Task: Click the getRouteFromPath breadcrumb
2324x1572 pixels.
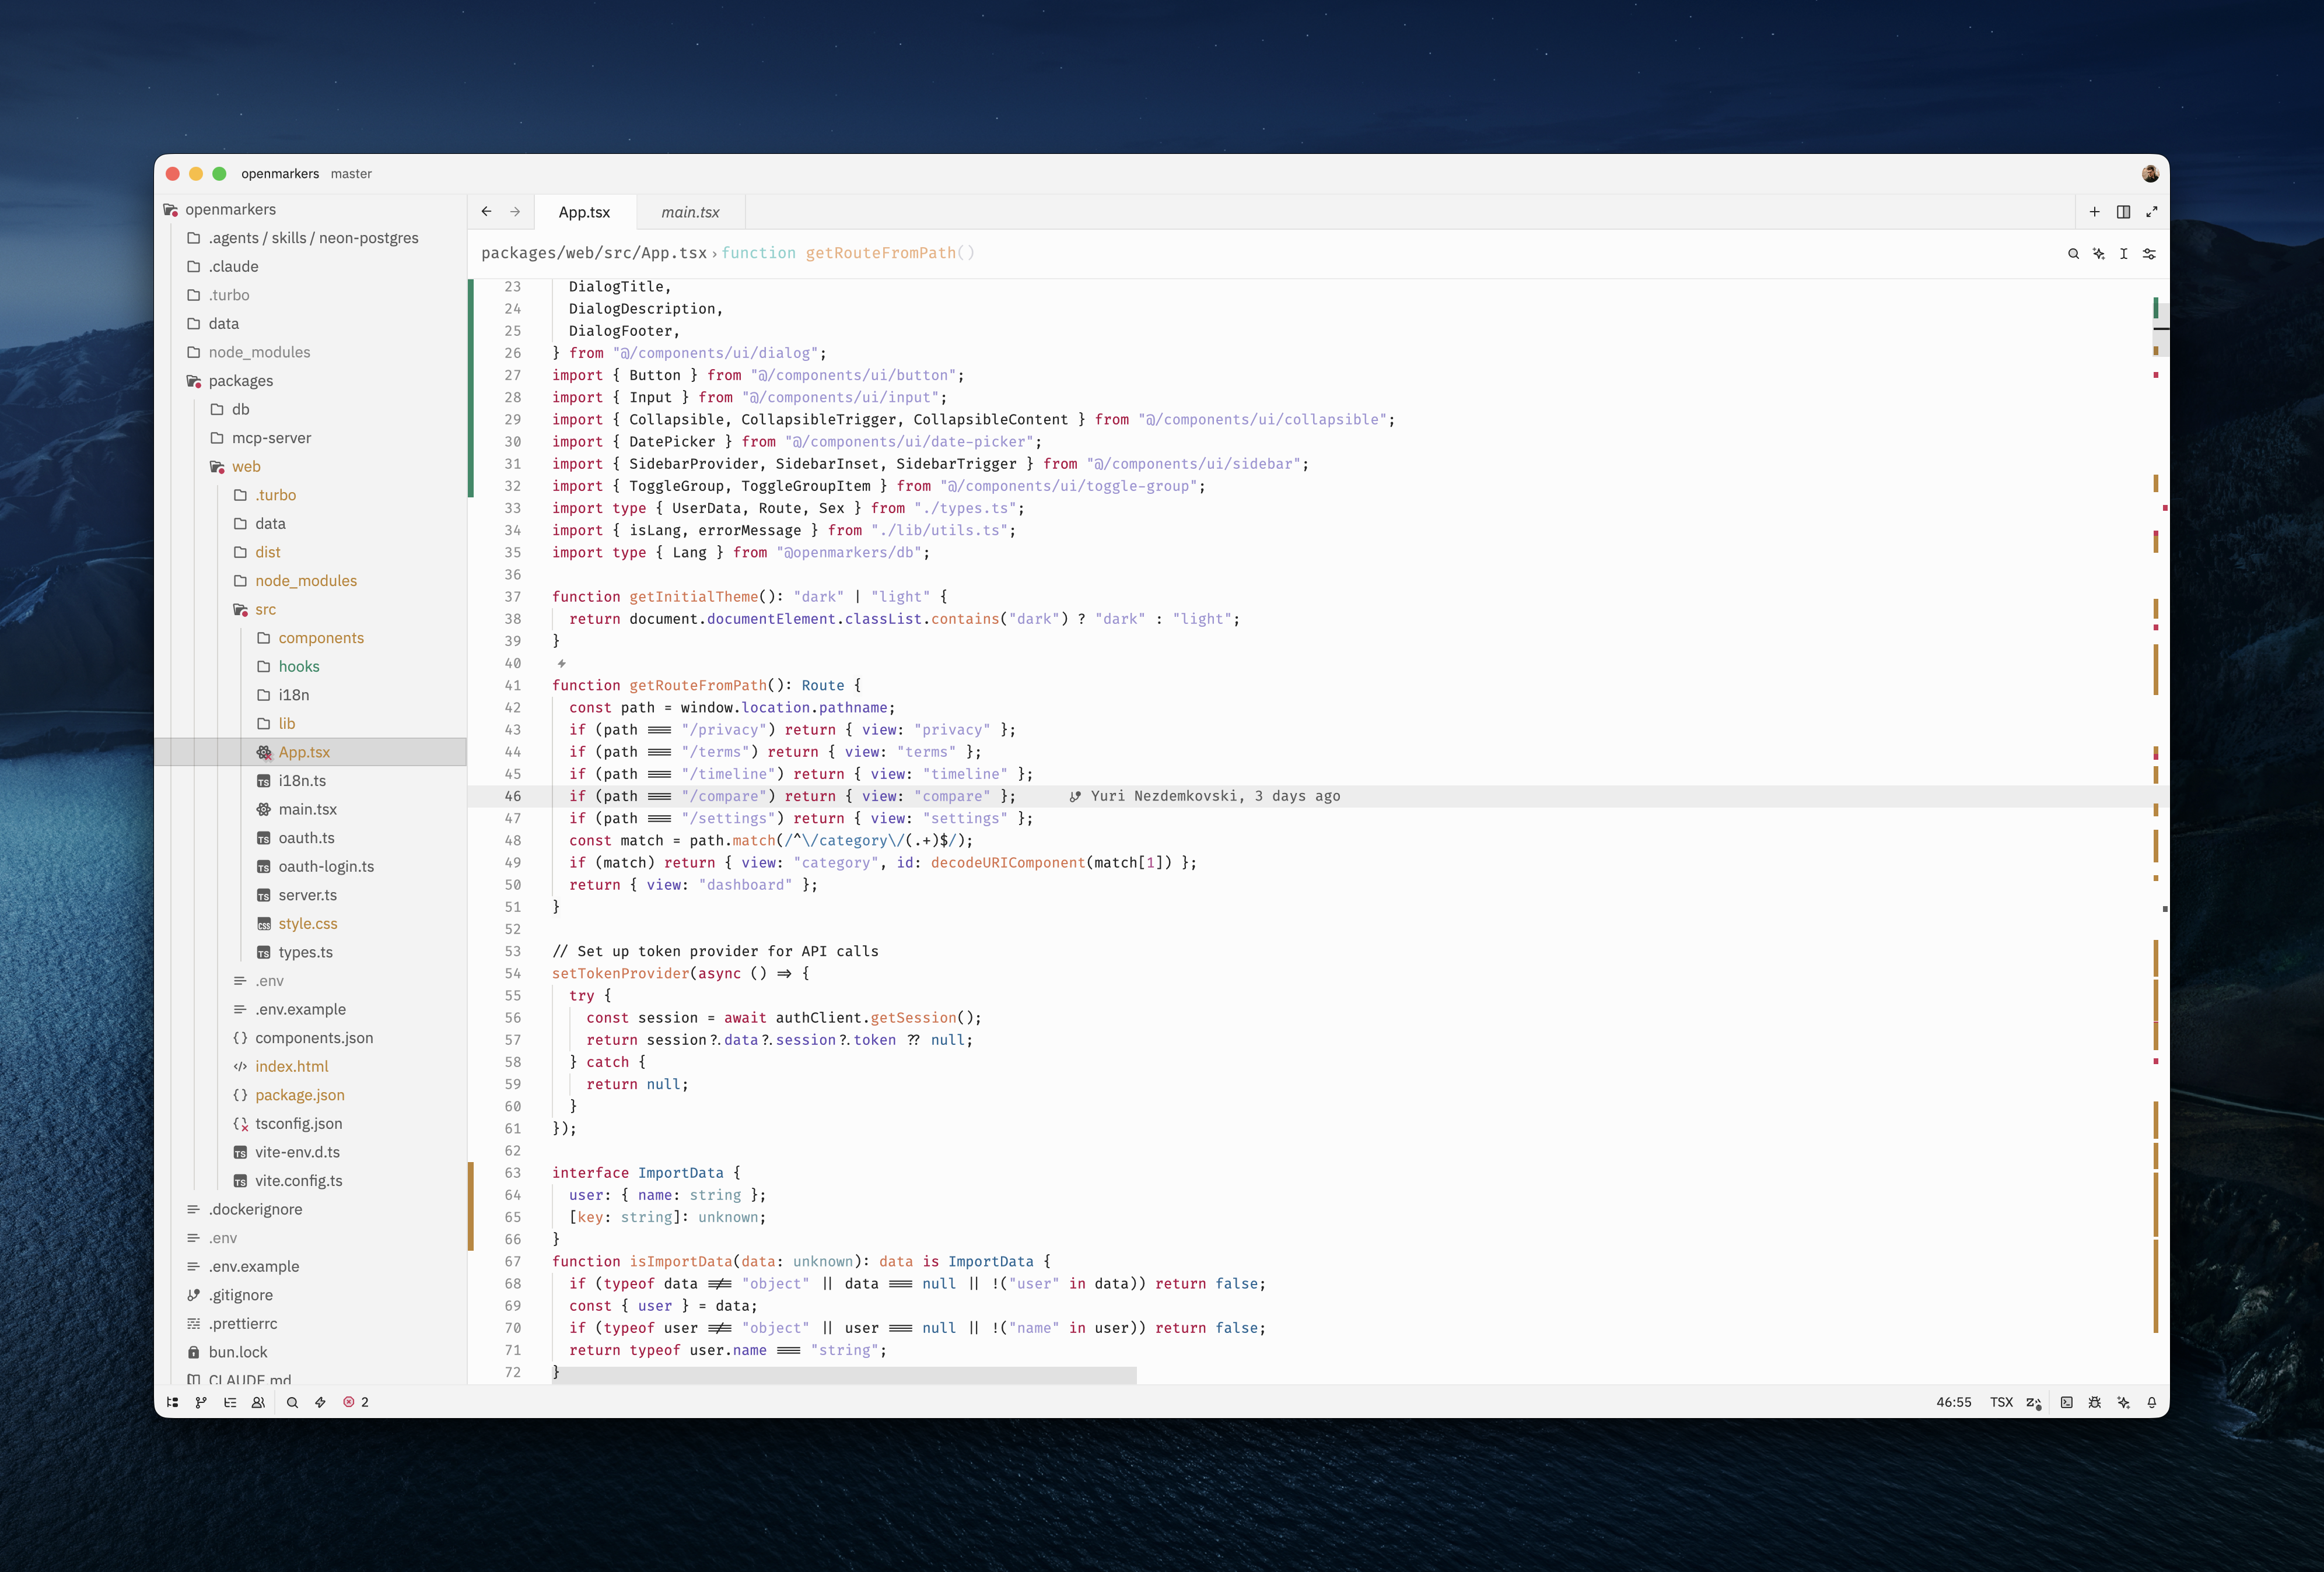Action: pyautogui.click(x=848, y=253)
